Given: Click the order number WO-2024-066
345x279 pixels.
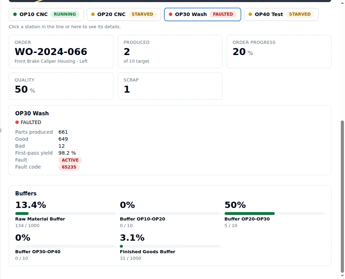Looking at the screenshot, I should click(51, 52).
